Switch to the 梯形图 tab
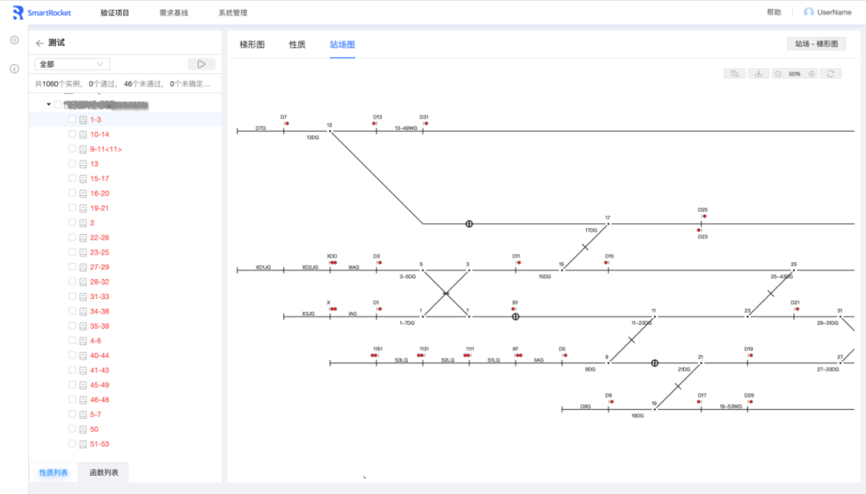The width and height of the screenshot is (866, 494). coord(253,46)
